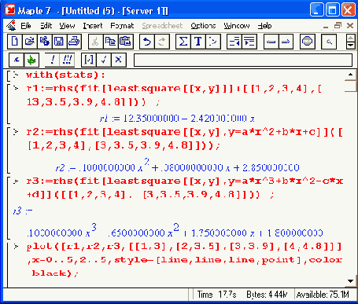The width and height of the screenshot is (358, 304).
Task: Click the context bar input field
Action: 243,60
